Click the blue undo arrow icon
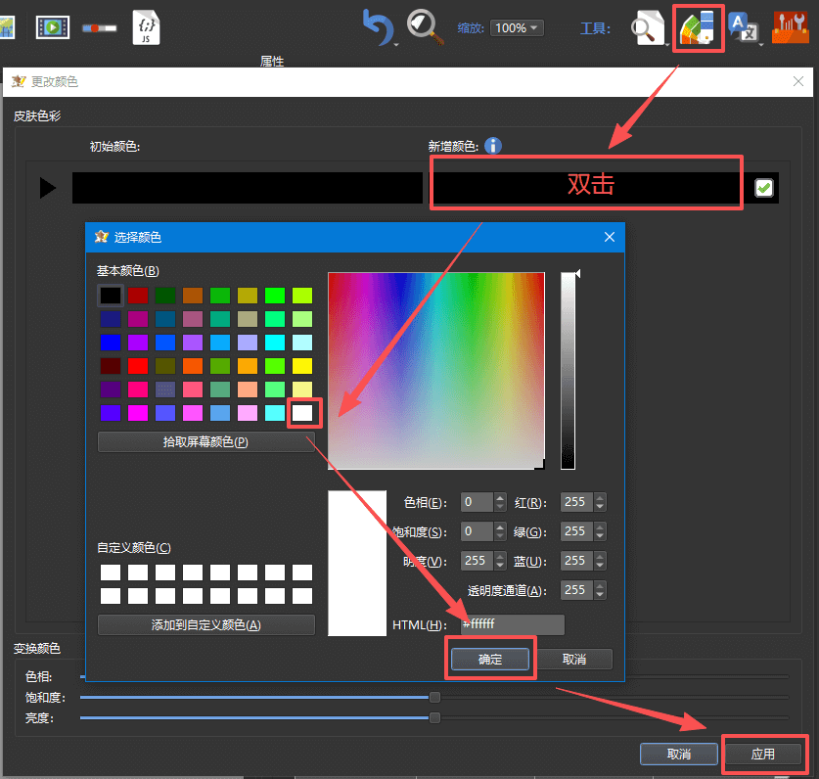 378,27
